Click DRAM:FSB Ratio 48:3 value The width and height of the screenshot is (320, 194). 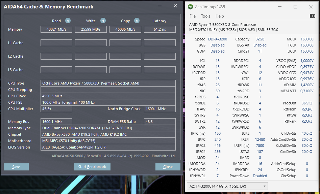click(x=160, y=122)
